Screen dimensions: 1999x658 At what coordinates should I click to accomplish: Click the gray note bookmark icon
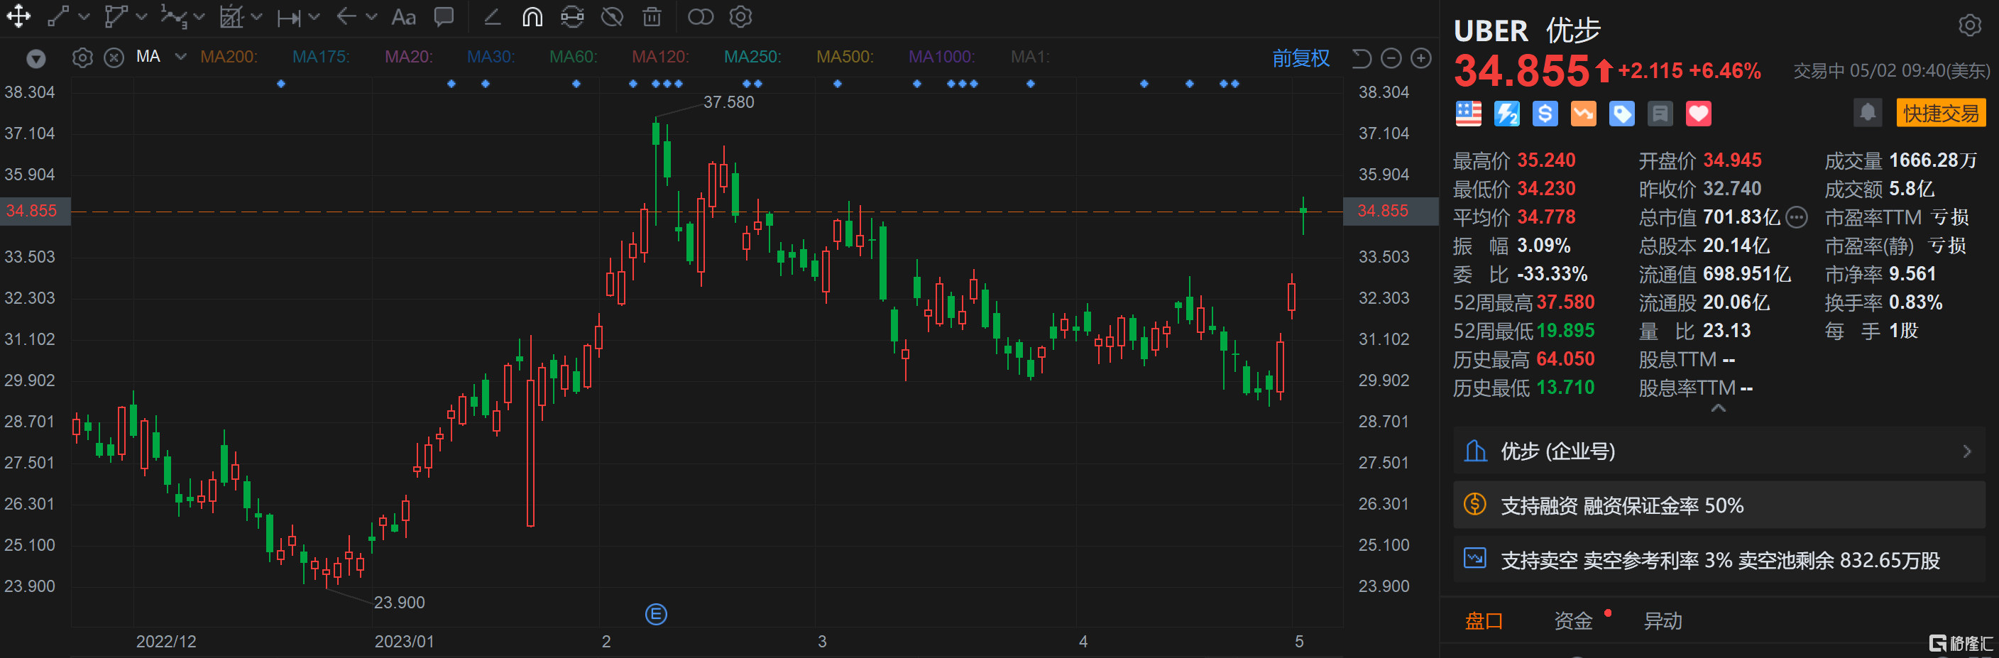click(1660, 114)
